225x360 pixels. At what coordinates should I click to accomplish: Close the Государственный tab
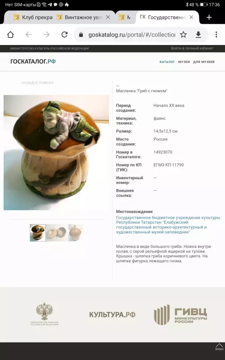(x=191, y=17)
